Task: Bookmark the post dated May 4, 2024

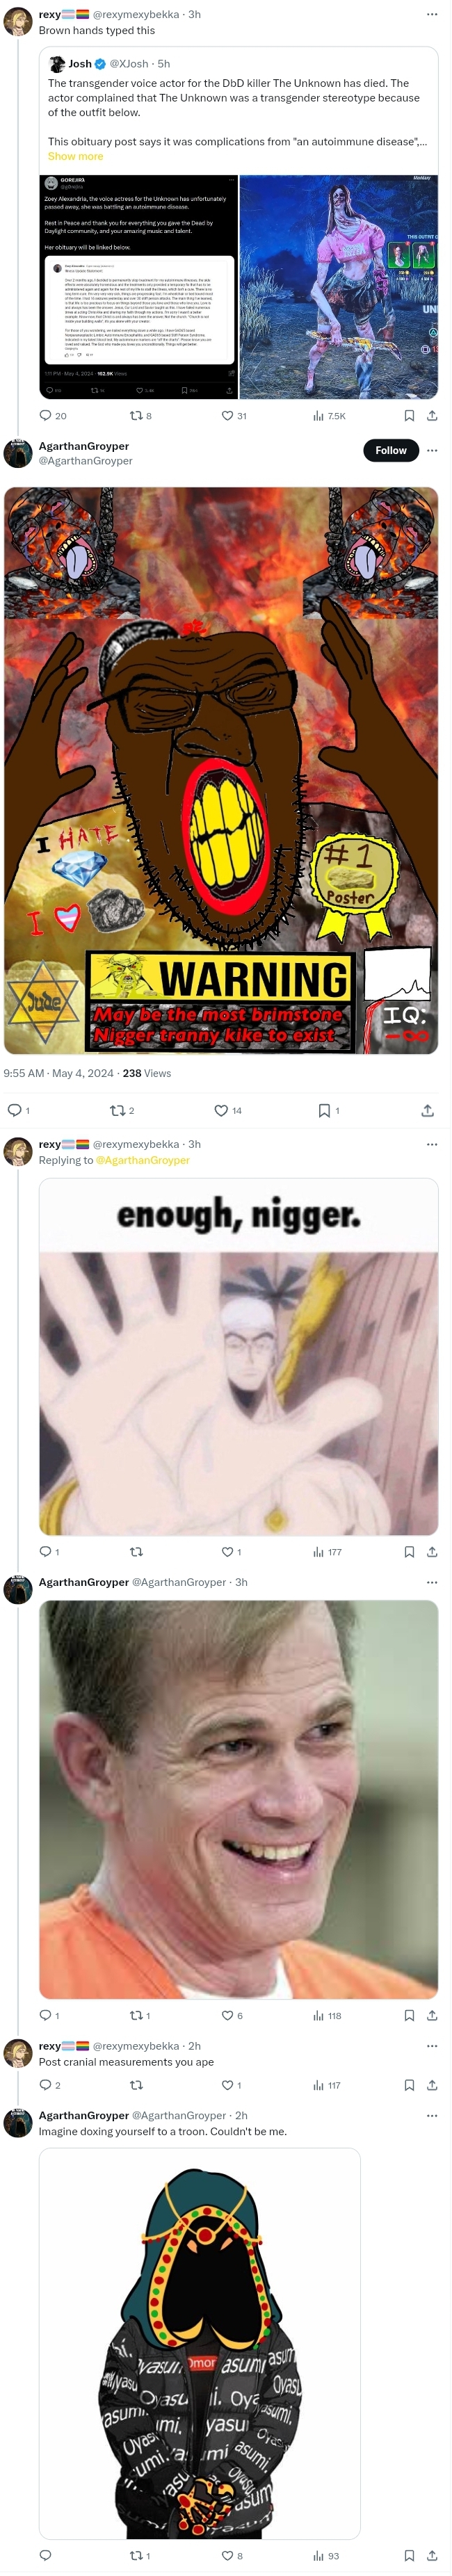Action: (x=323, y=1110)
